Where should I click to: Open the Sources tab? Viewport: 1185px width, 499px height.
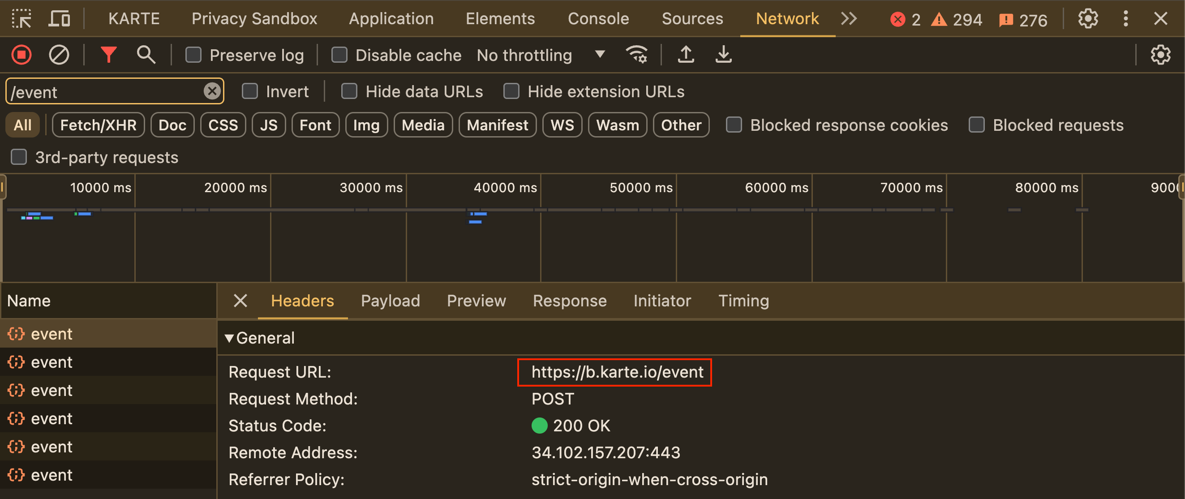coord(692,19)
